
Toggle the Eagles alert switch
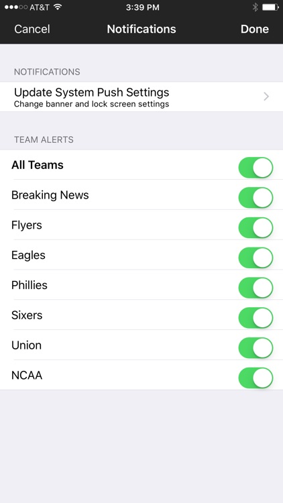tap(256, 258)
